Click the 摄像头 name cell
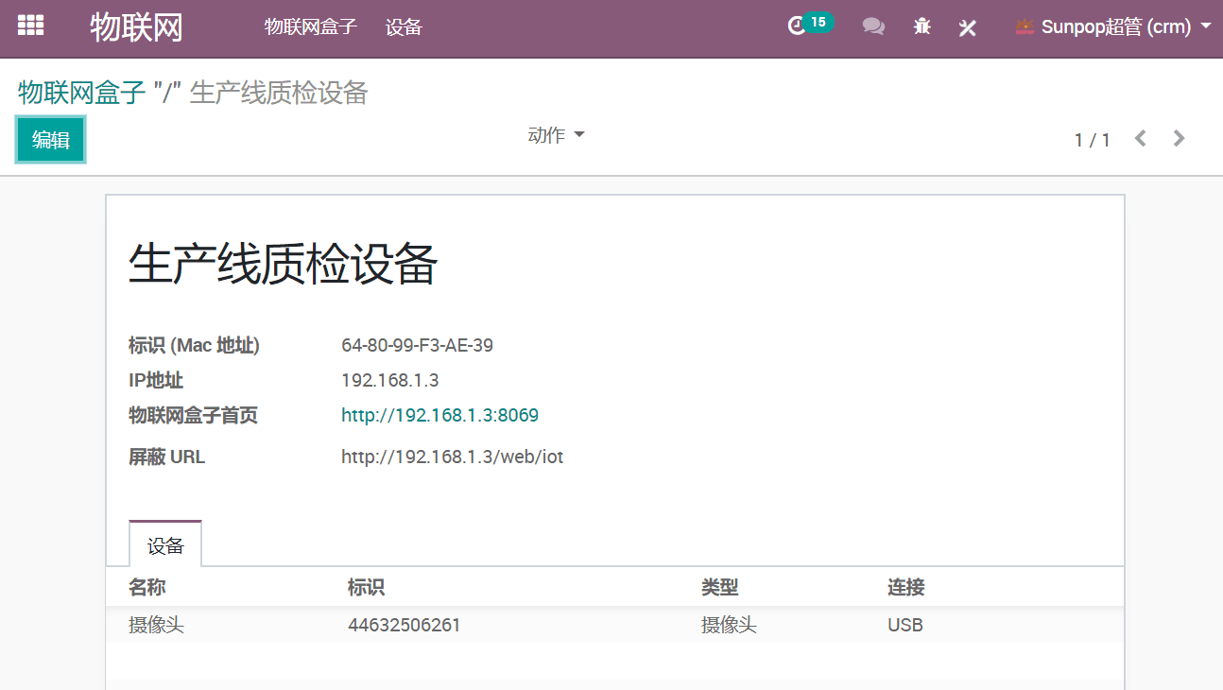This screenshot has height=690, width=1223. [x=156, y=625]
